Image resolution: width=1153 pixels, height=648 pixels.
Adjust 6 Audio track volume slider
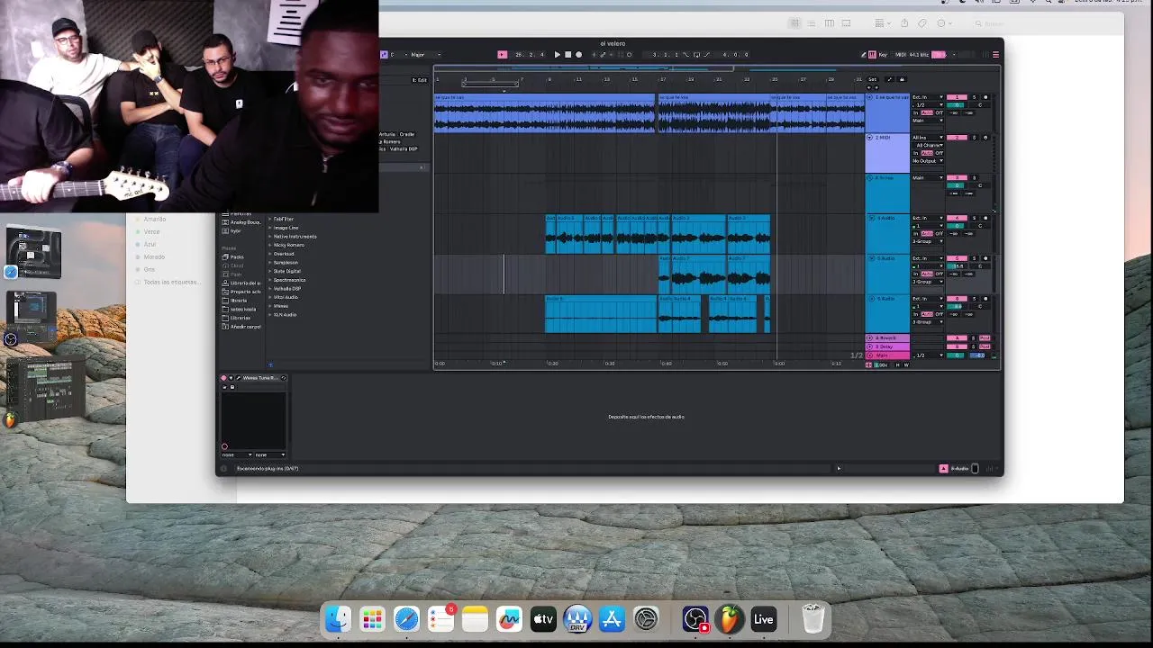[957, 307]
